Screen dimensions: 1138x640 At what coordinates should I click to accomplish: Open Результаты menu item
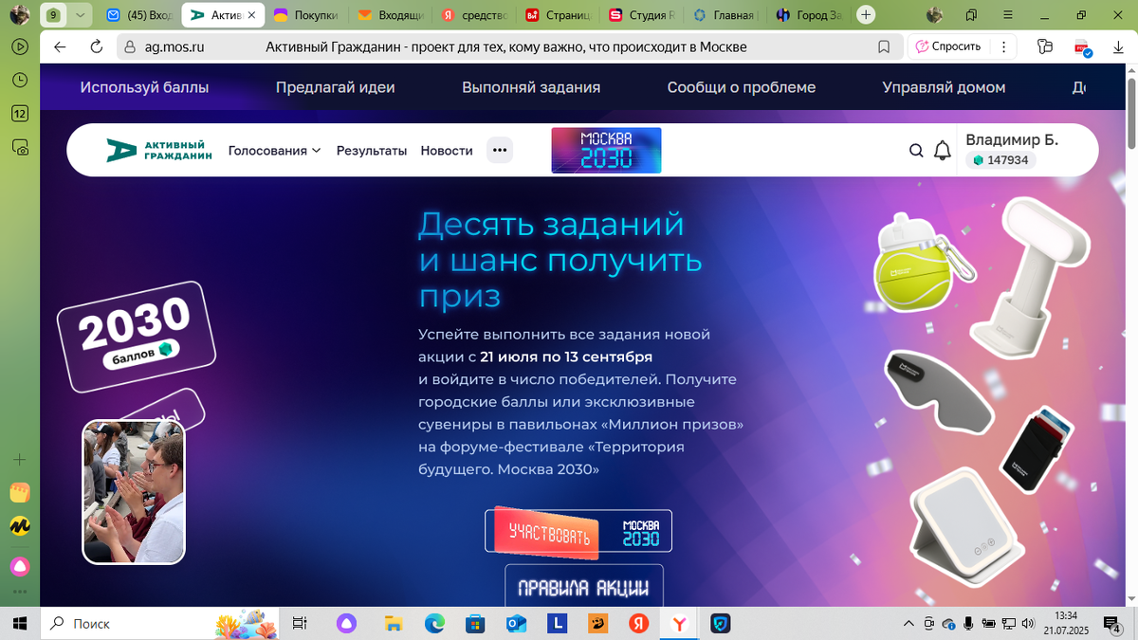[x=372, y=150]
